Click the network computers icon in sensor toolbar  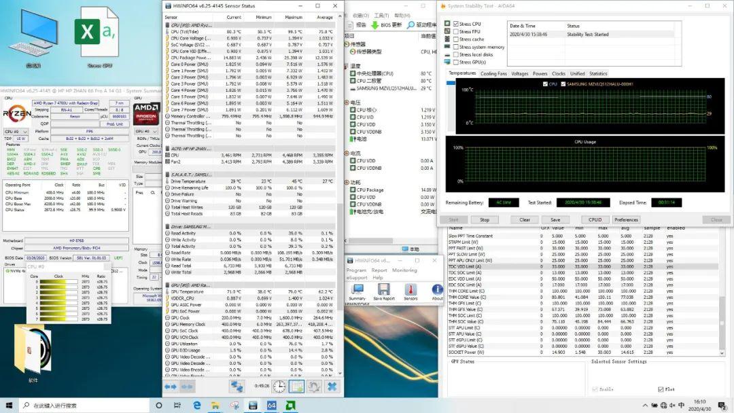(x=237, y=387)
